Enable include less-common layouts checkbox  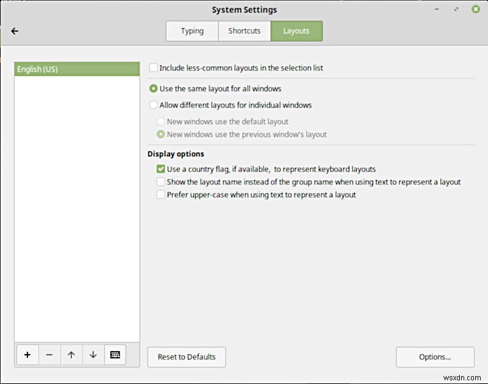154,68
